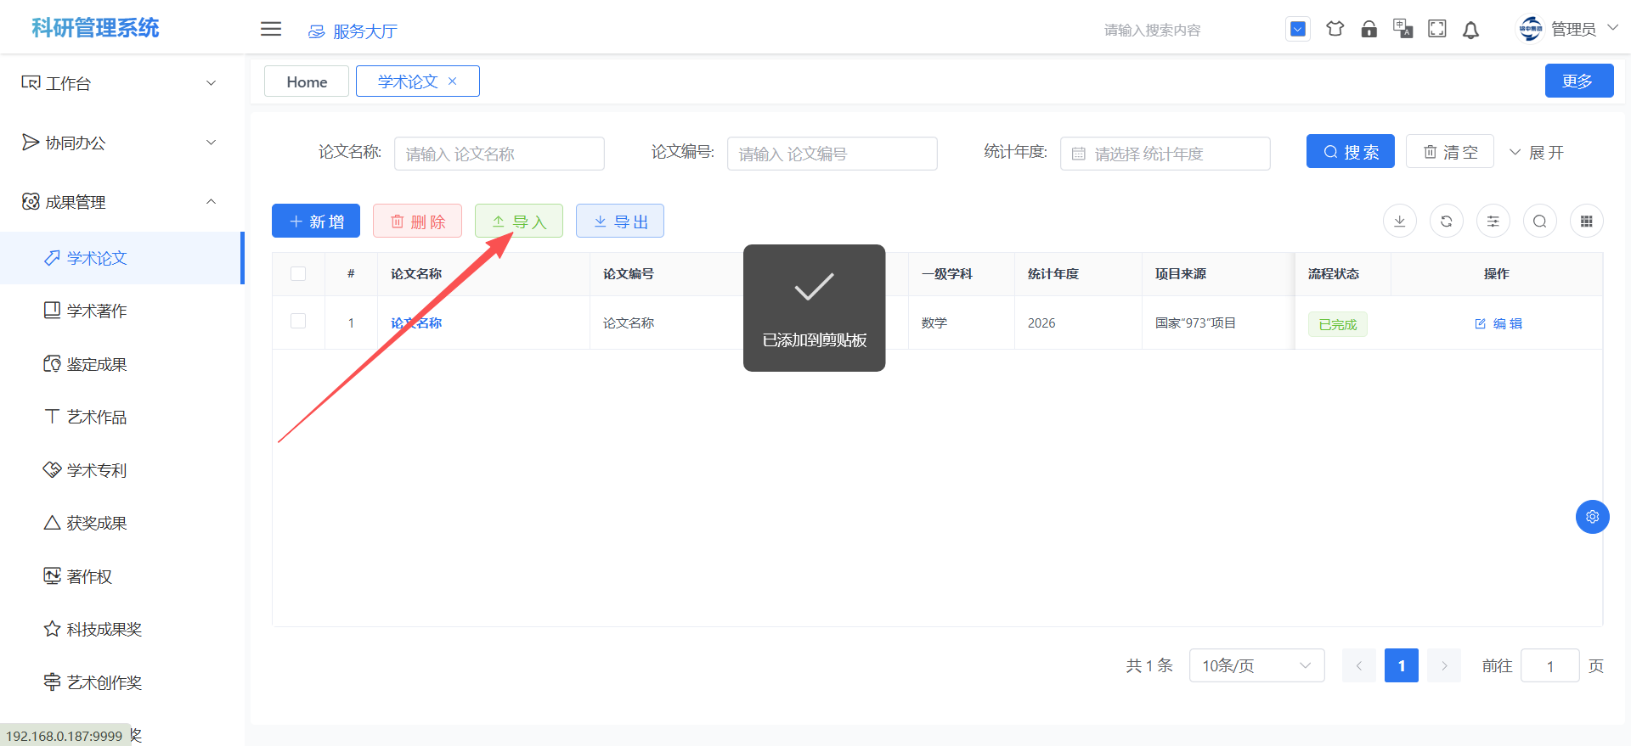
Task: Click the lock screen icon
Action: pyautogui.click(x=1369, y=29)
